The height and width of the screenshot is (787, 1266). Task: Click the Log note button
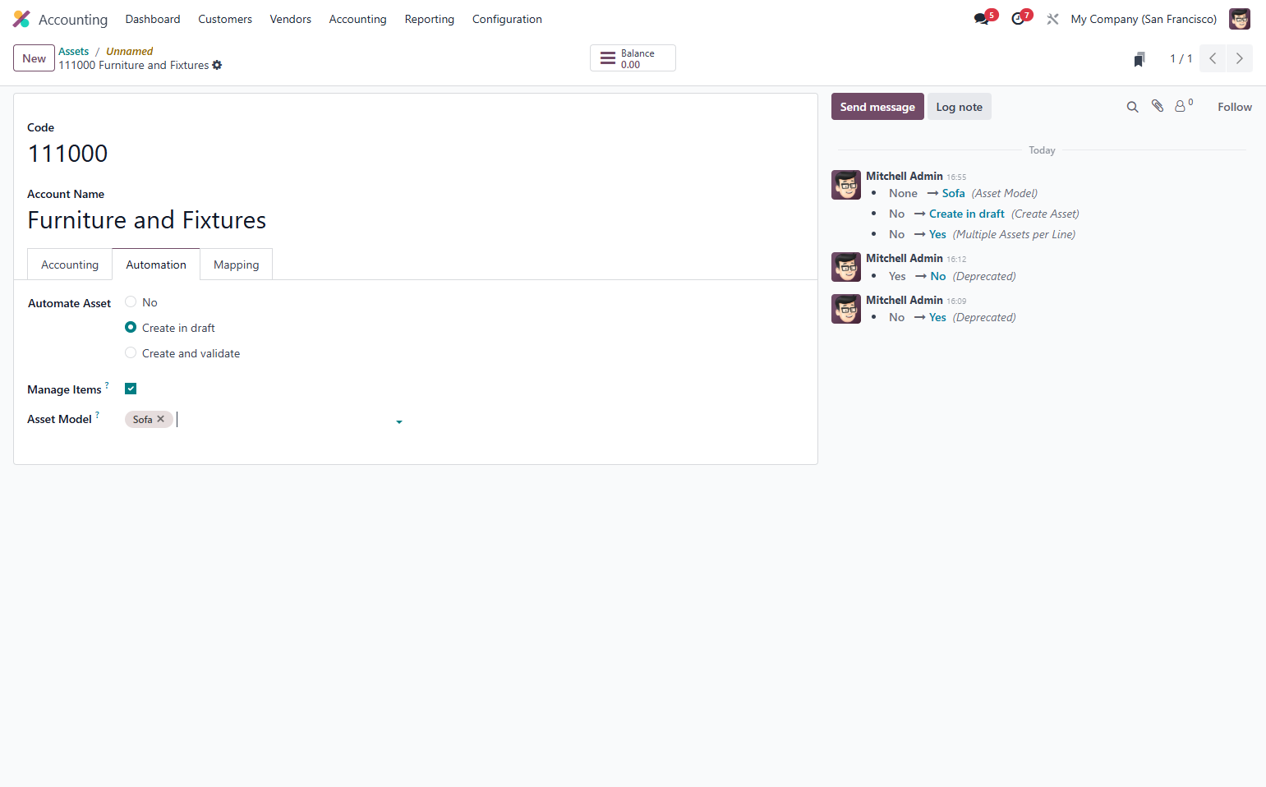[959, 107]
